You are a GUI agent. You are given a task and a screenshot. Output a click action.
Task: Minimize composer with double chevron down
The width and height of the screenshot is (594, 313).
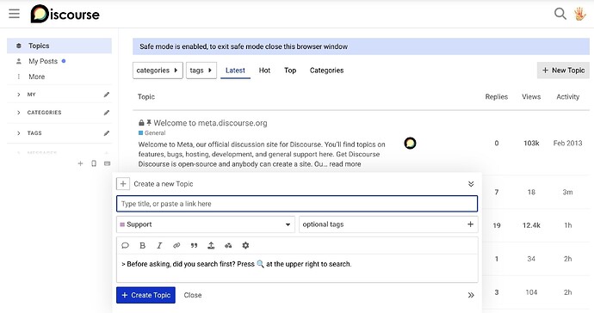pos(471,184)
